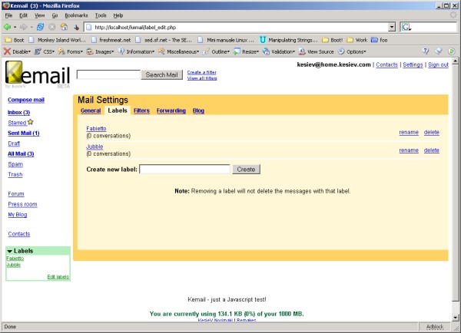The image size is (461, 333).
Task: Open the Validation developer toolbar menu
Action: pos(279,51)
